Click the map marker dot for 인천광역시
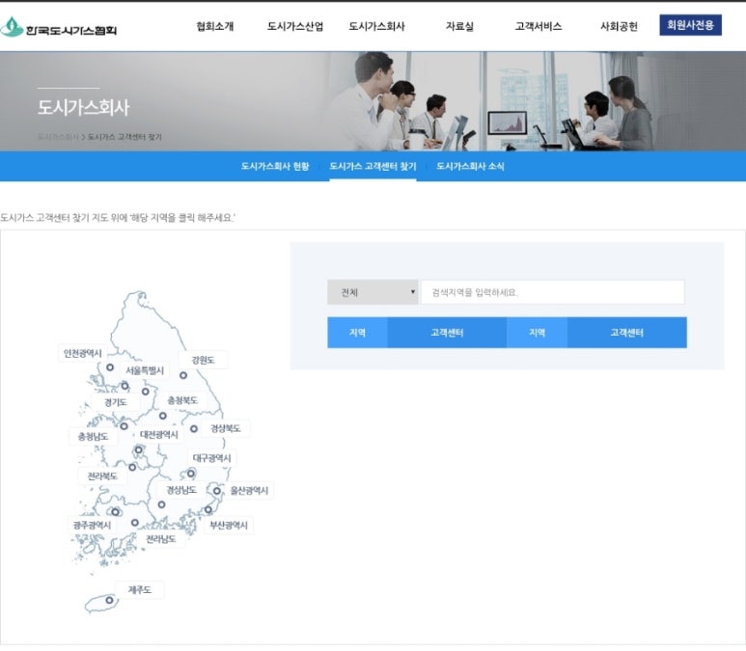746x651 pixels. point(110,367)
